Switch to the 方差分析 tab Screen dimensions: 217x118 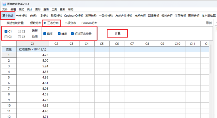coord(140,16)
